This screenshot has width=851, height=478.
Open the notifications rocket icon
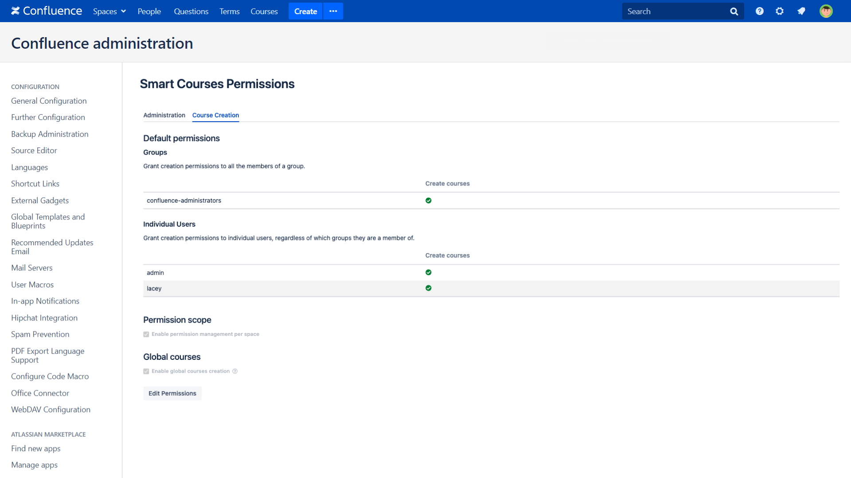point(801,11)
